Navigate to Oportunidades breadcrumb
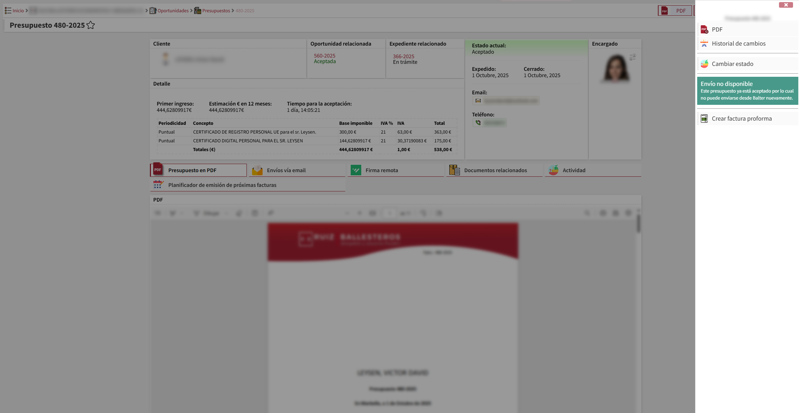The width and height of the screenshot is (799, 413). click(x=173, y=11)
